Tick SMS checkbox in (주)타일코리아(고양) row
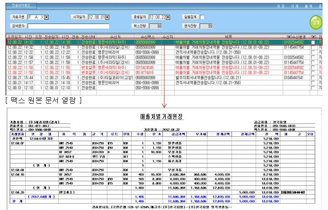 pos(313,78)
